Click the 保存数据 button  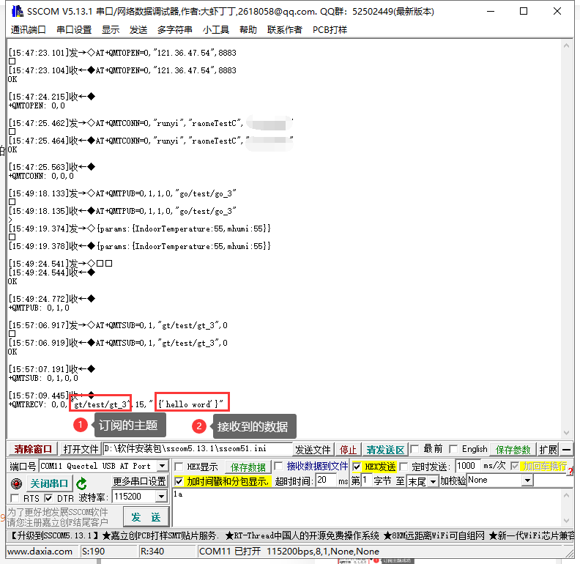248,467
